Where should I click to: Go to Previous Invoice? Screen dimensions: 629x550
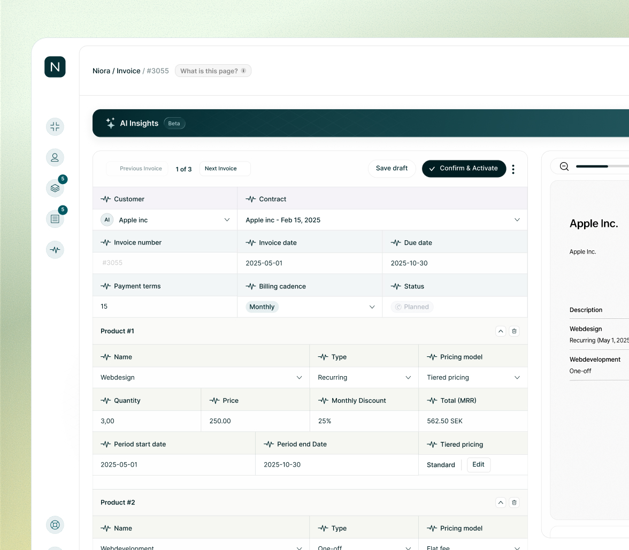point(137,169)
